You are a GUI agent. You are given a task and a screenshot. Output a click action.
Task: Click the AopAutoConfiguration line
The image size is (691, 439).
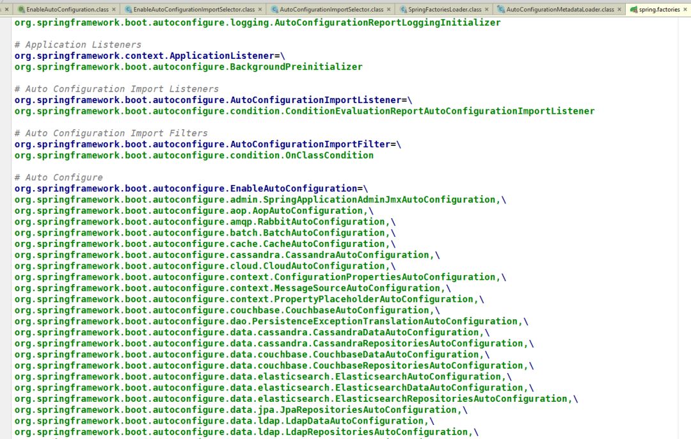click(x=194, y=211)
